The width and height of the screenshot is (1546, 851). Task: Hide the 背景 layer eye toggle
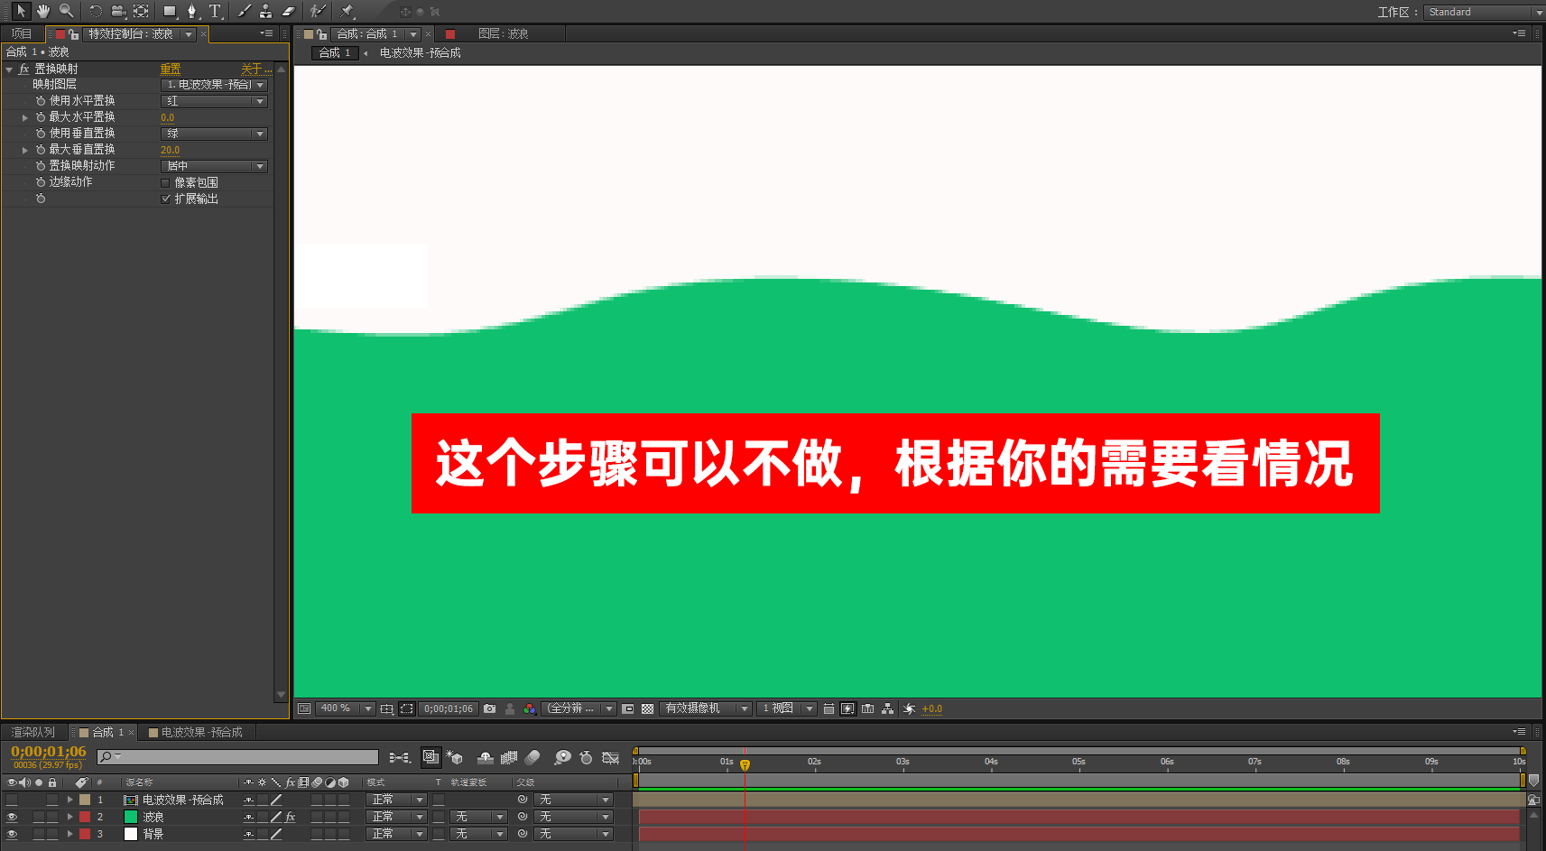(x=12, y=834)
